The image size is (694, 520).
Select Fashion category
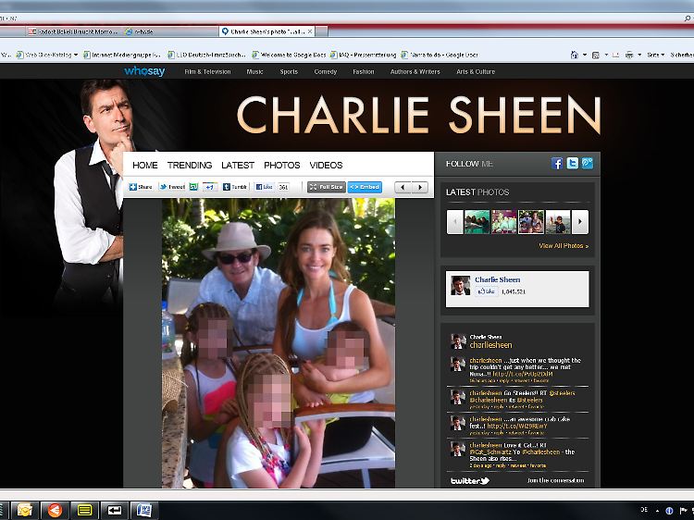tap(364, 71)
